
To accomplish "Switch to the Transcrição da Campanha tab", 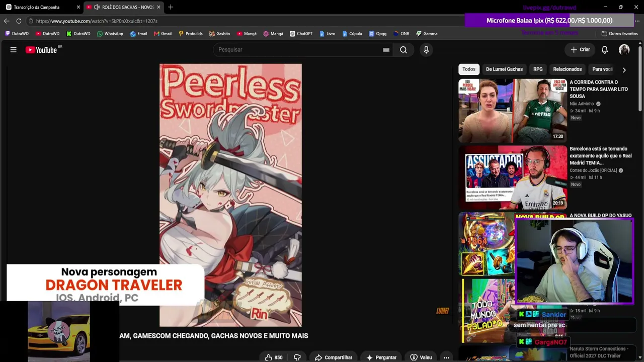I will click(x=42, y=7).
